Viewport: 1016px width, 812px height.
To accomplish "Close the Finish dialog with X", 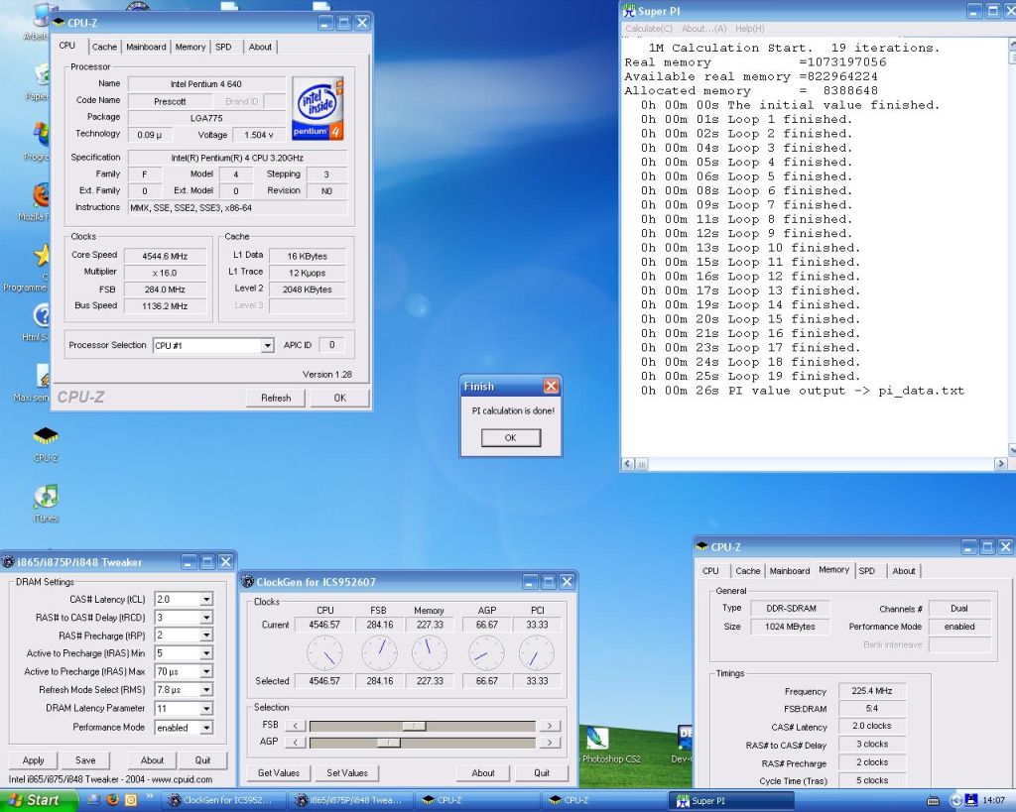I will pyautogui.click(x=551, y=386).
